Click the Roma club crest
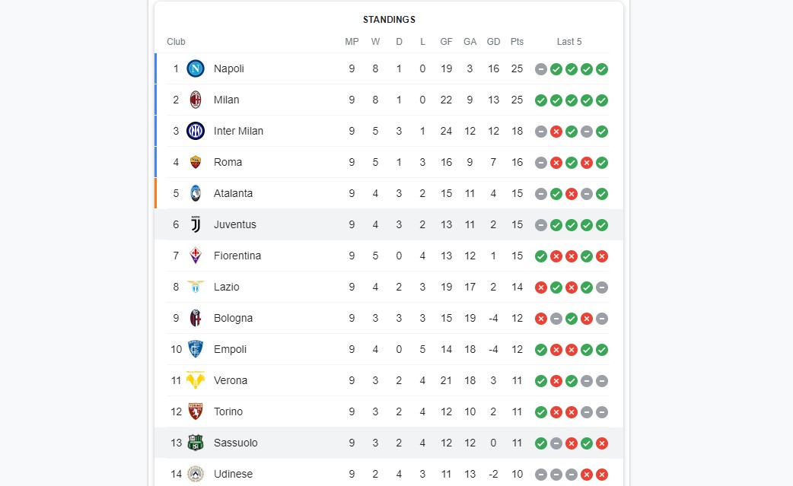Viewport: 793px width, 486px height. click(x=196, y=162)
